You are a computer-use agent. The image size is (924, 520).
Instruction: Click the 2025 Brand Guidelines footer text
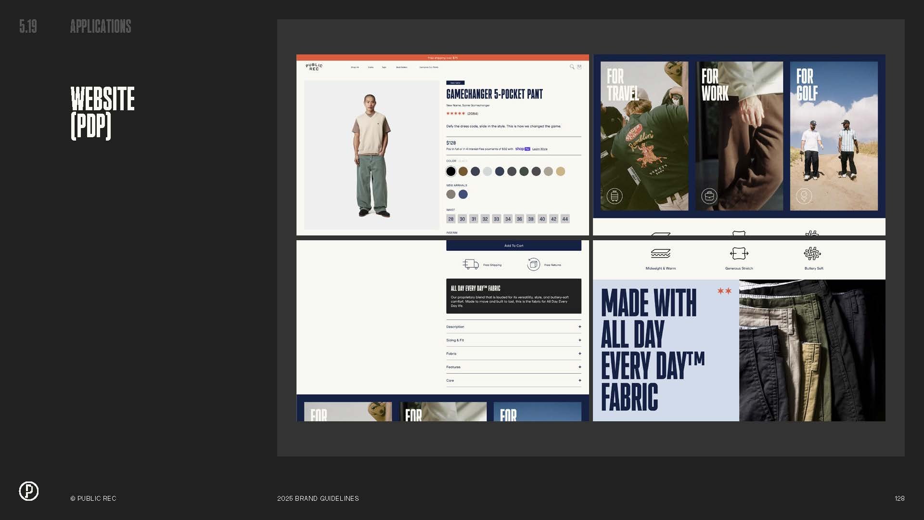point(318,498)
